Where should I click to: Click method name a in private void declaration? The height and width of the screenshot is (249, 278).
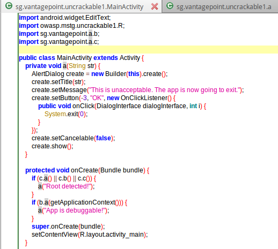click(64, 66)
